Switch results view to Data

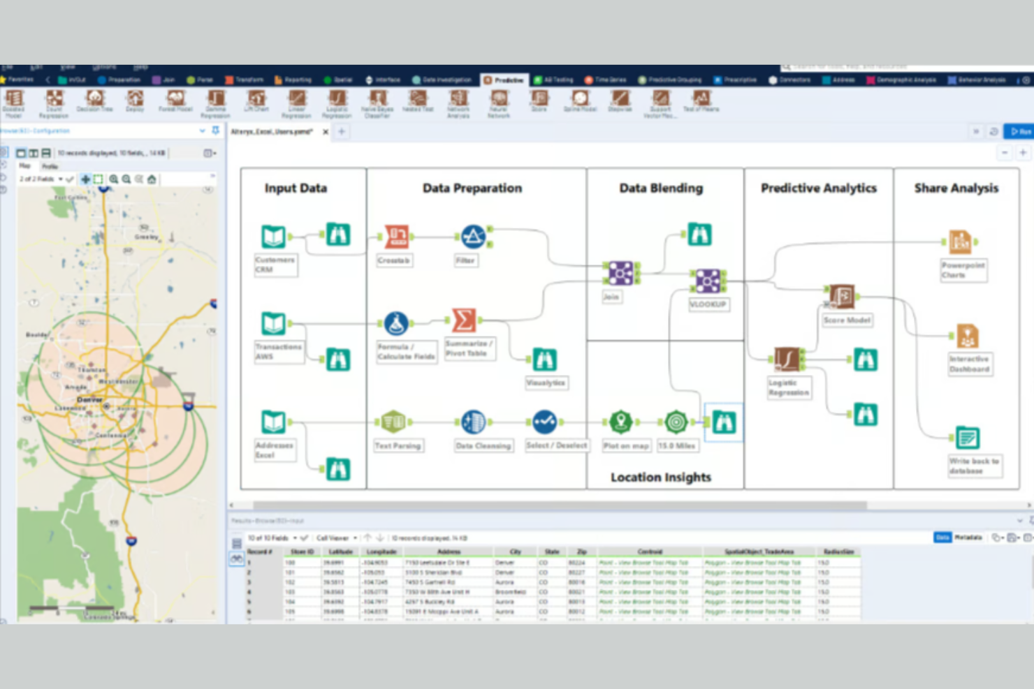(942, 538)
